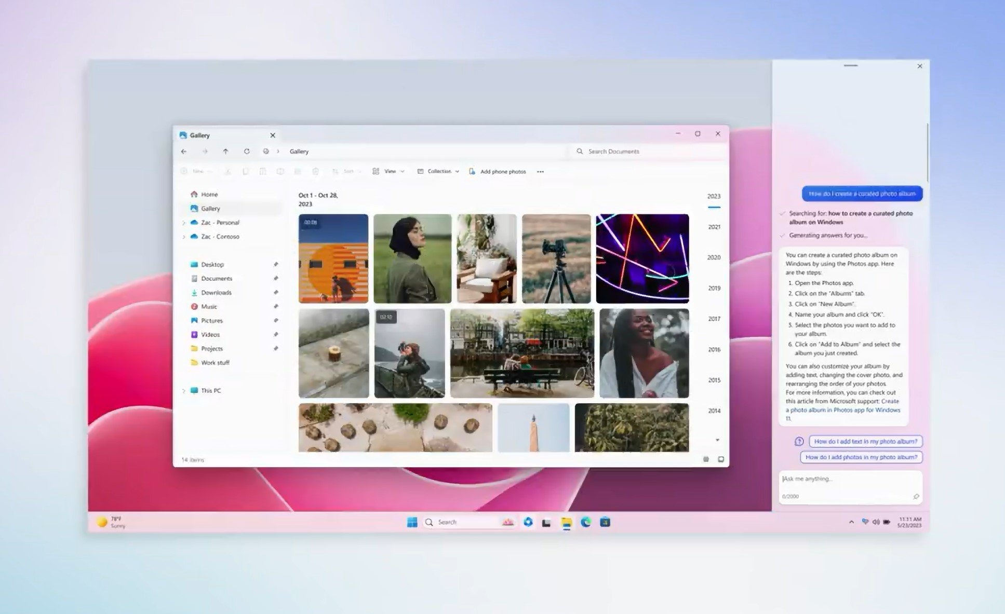Click the Add phone photos button
This screenshot has width=1005, height=614.
[498, 172]
